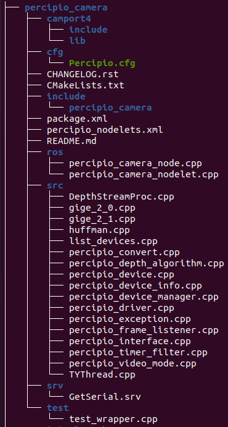The height and width of the screenshot is (427, 228).
Task: Select percipio_nodelets.xml entry
Action: 105,130
